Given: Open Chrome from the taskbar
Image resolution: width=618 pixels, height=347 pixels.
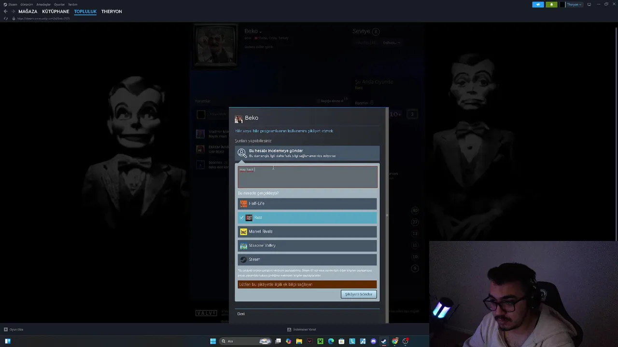Looking at the screenshot, I should tap(394, 341).
